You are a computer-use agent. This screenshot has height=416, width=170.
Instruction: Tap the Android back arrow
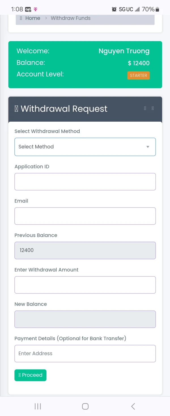click(x=133, y=406)
